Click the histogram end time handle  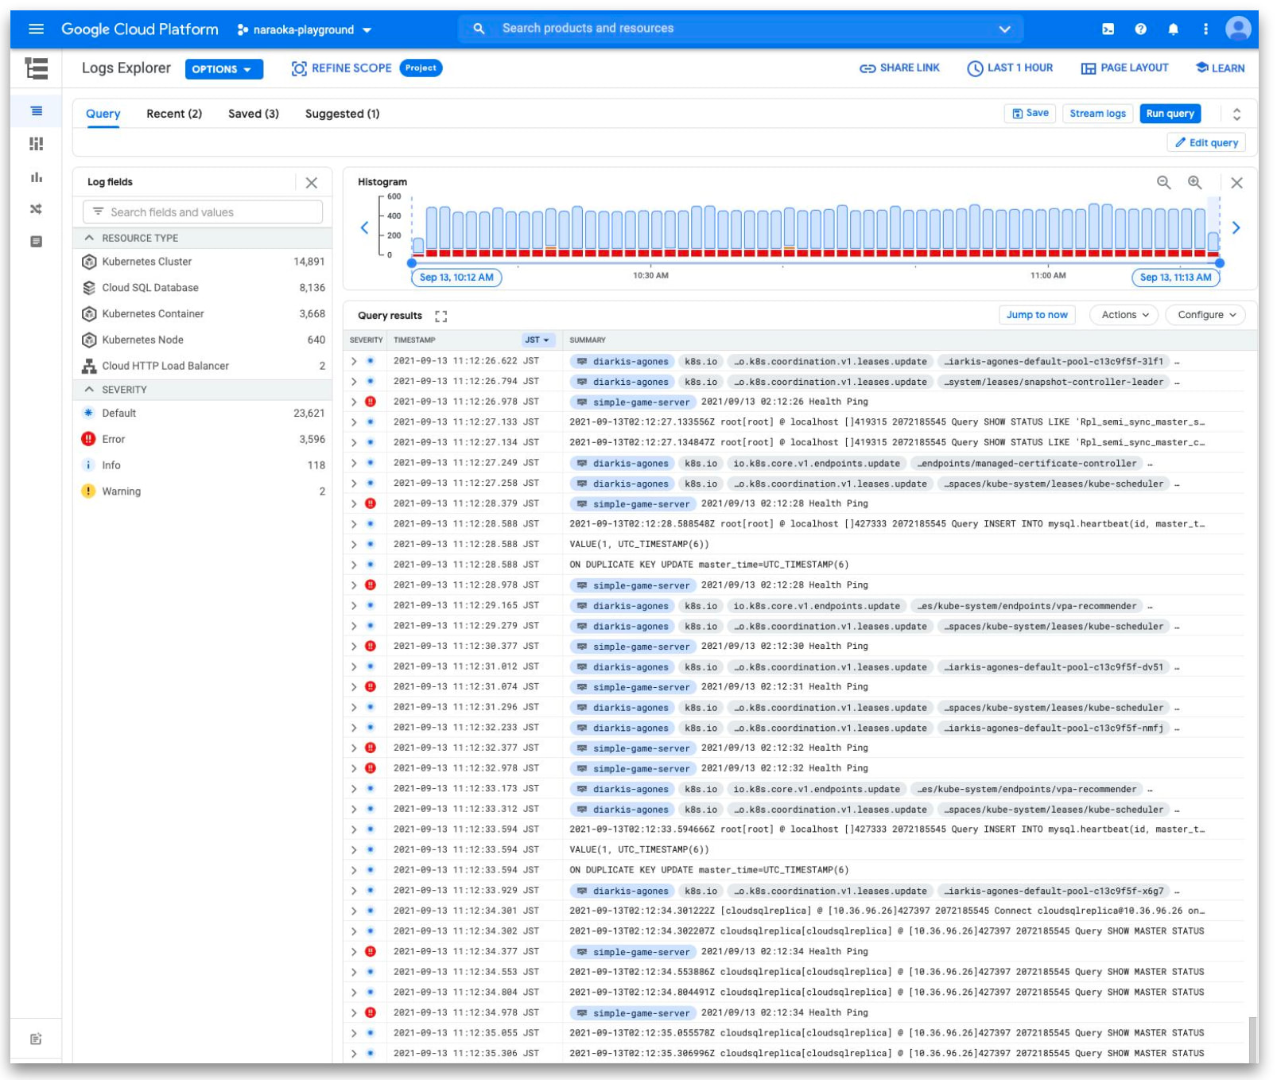1220,262
